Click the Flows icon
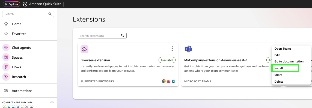The height and width of the screenshot is (108, 312). click(x=6, y=67)
